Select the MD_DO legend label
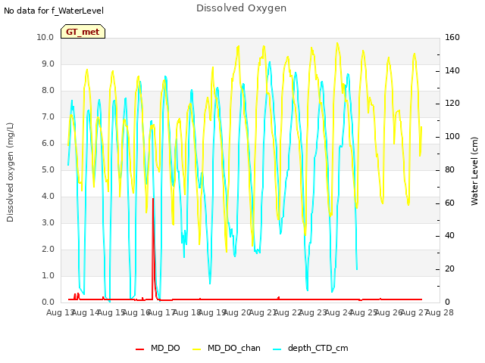Image resolution: width=485 pixels, height=363 pixels. tap(165, 348)
